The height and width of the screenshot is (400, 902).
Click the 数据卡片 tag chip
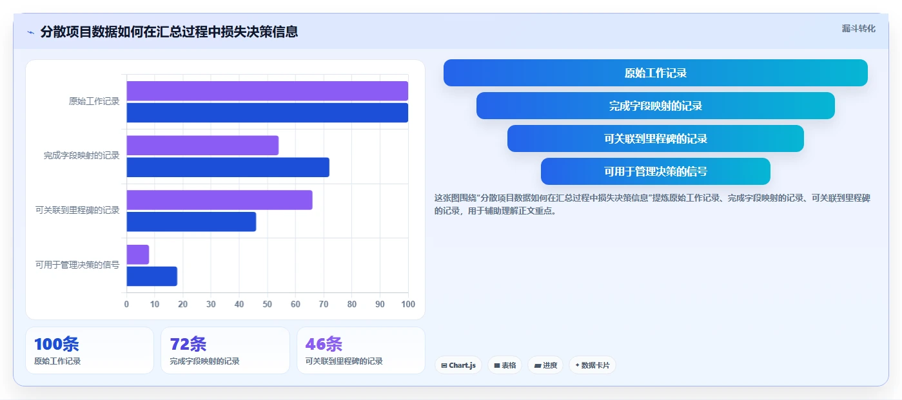[592, 365]
